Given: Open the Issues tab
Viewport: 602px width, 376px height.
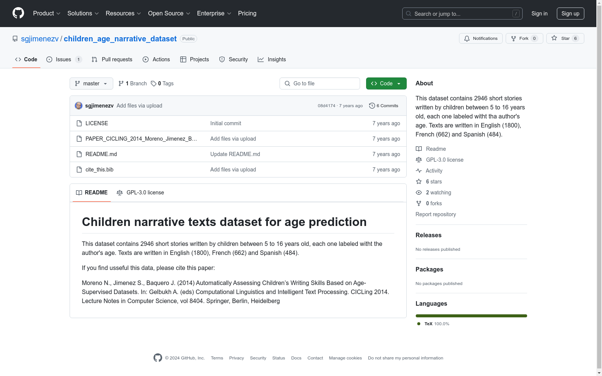Looking at the screenshot, I should (x=64, y=59).
